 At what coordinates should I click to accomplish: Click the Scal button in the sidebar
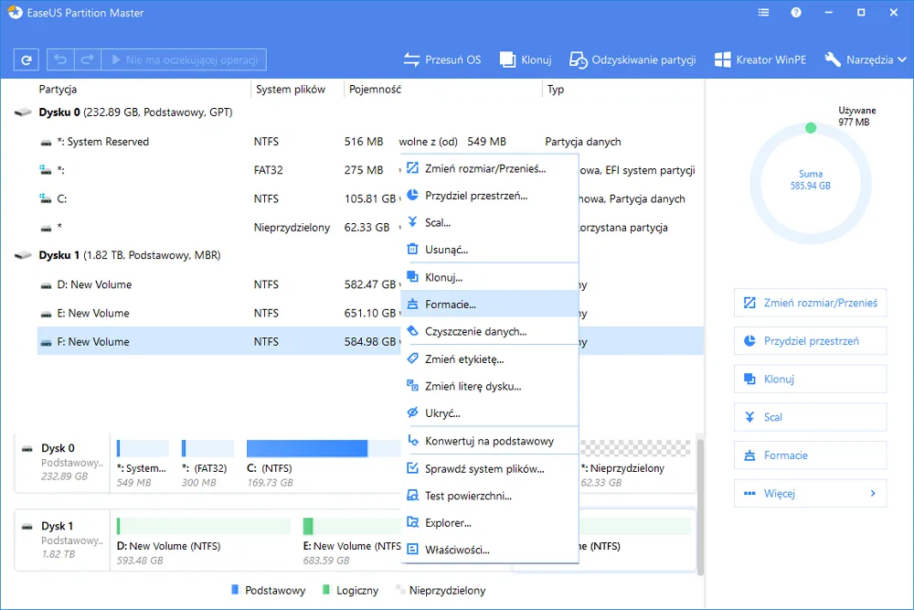810,417
